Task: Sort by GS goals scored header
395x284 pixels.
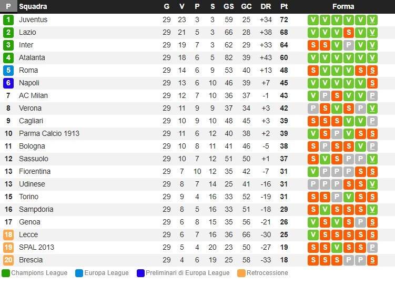Action: 229,6
